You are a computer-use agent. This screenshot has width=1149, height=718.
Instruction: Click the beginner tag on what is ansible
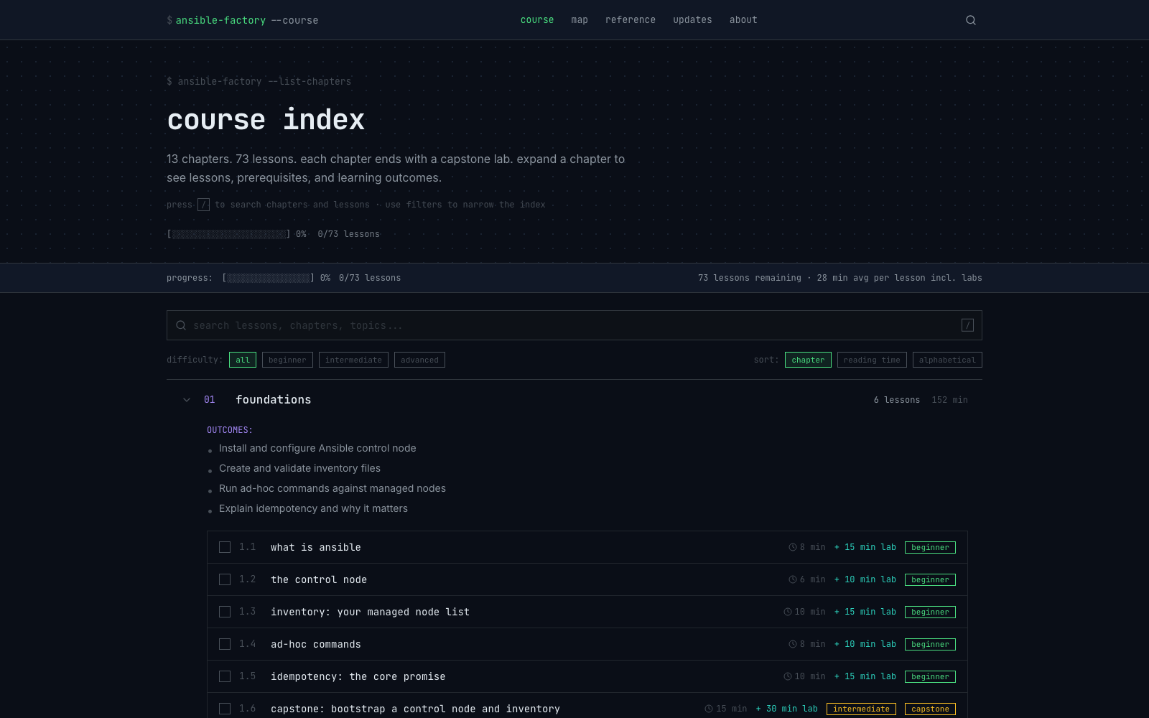pyautogui.click(x=930, y=547)
